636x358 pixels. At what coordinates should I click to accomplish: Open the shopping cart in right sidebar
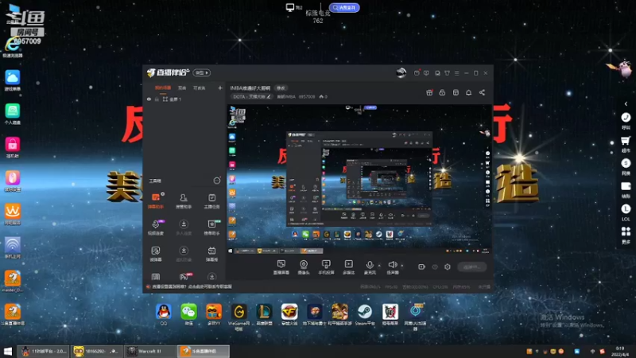pyautogui.click(x=626, y=144)
